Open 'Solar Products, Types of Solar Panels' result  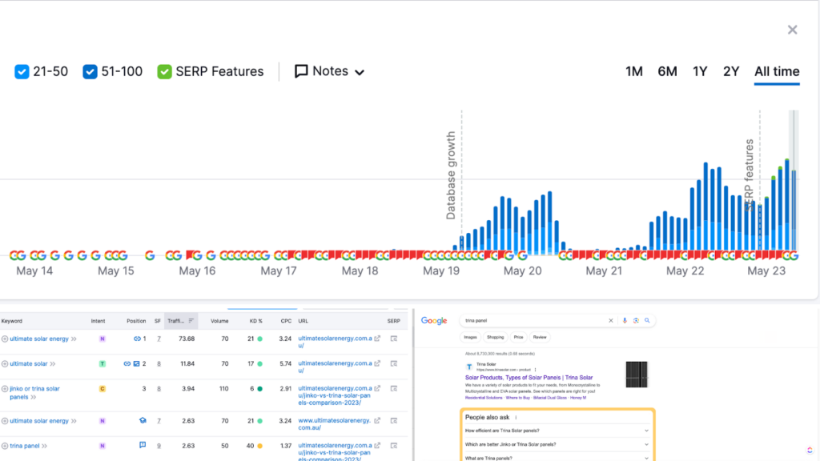click(x=529, y=377)
